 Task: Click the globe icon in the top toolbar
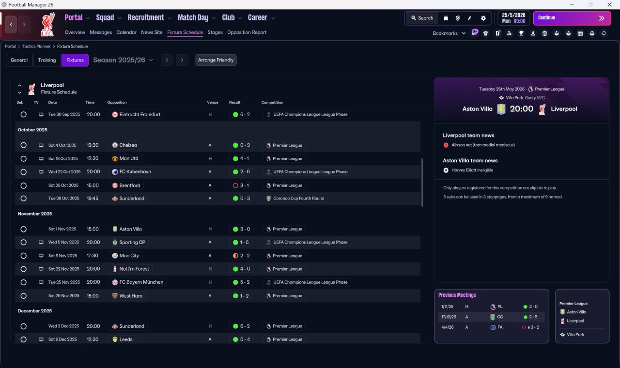(x=458, y=18)
